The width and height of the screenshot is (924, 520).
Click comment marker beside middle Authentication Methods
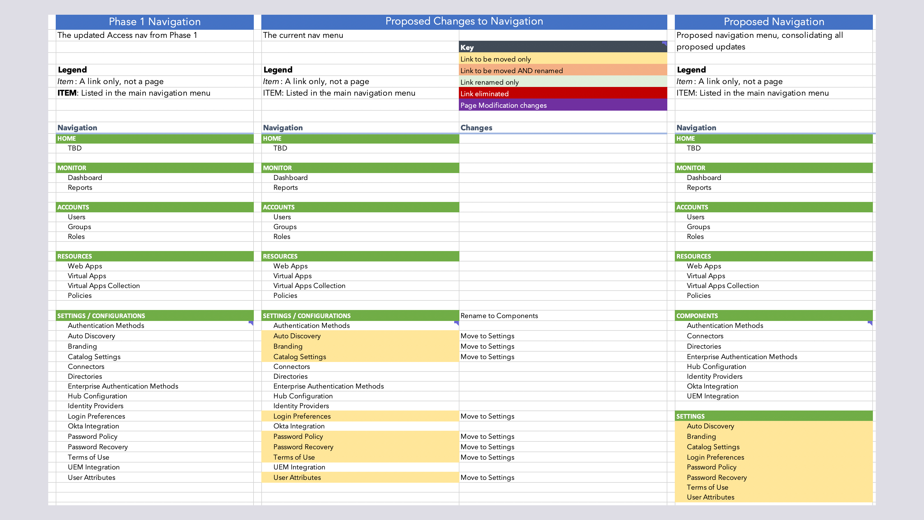[x=457, y=323]
